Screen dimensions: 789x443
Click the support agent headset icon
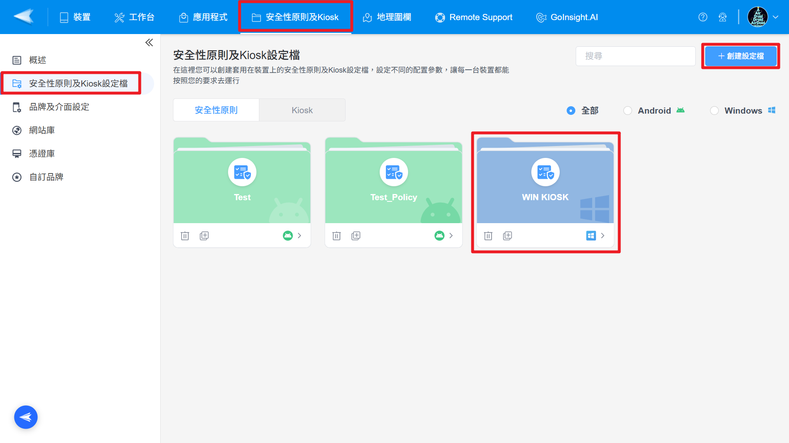pos(722,17)
